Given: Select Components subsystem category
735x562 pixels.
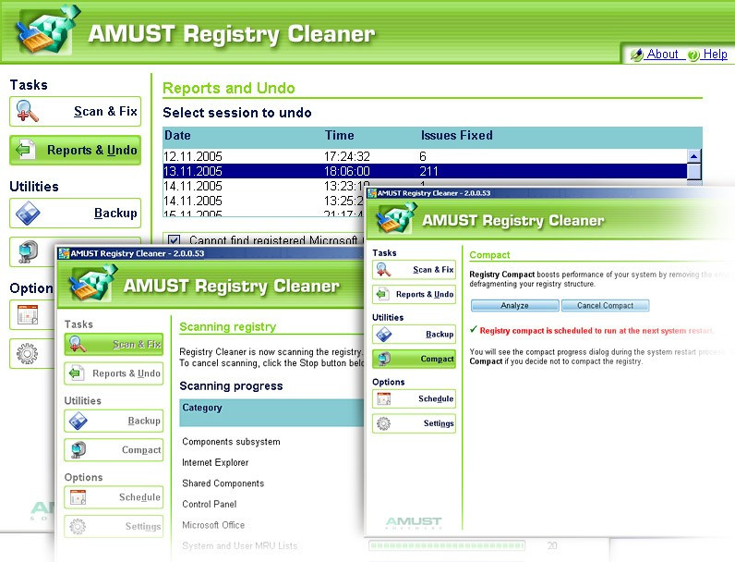Looking at the screenshot, I should point(231,442).
